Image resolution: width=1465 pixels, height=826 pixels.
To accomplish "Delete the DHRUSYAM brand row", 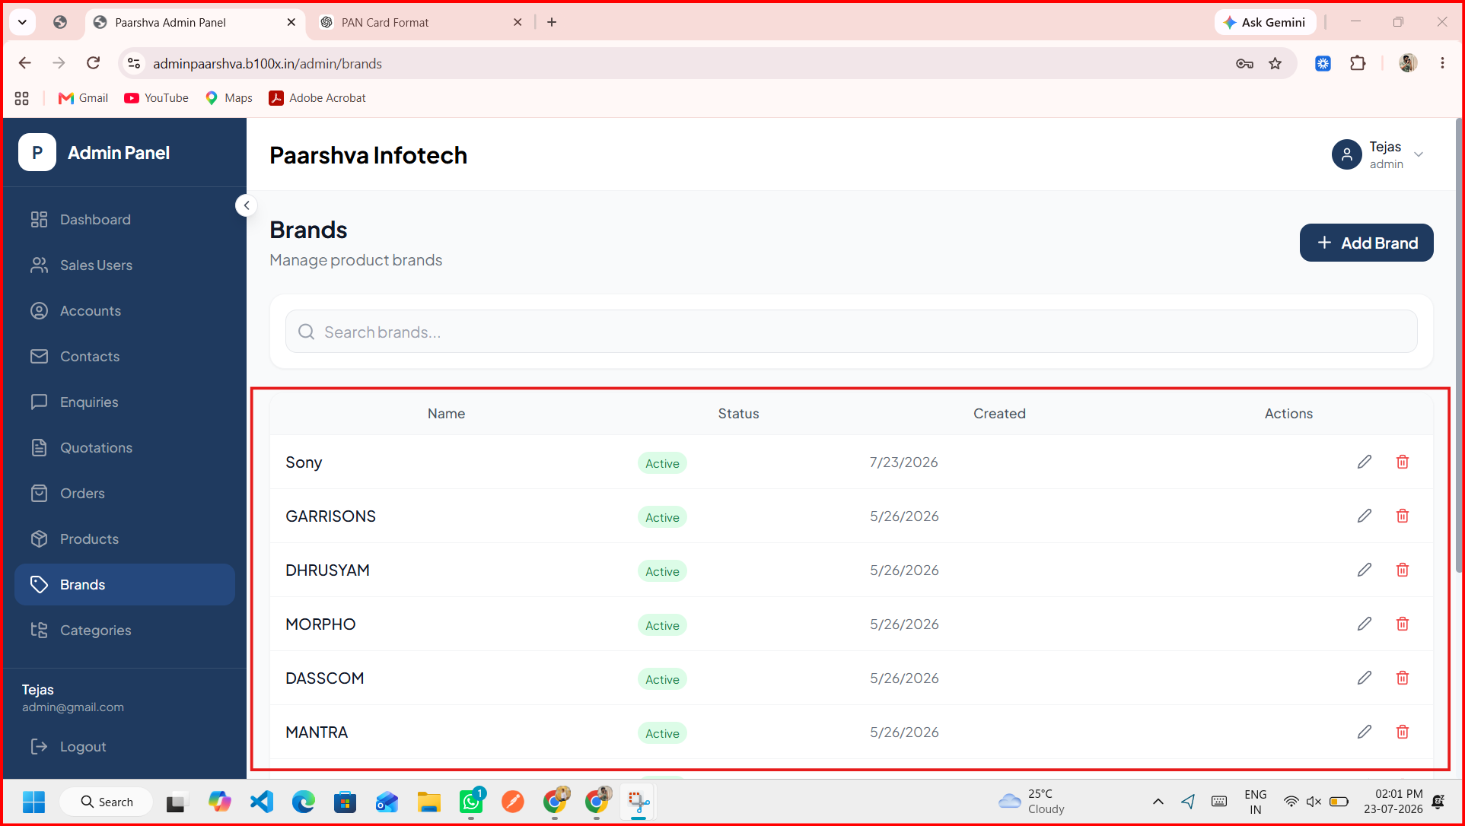I will 1402,570.
